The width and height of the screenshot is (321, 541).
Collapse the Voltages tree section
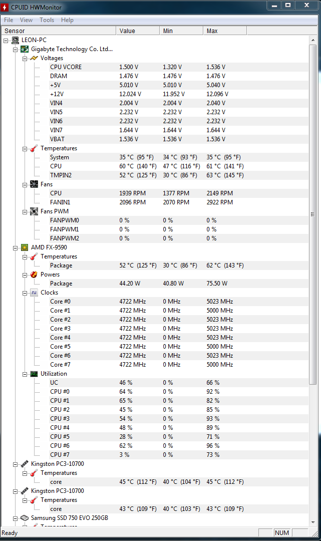tap(25, 58)
